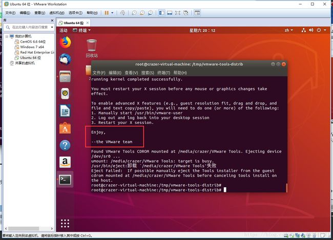Open the 选项卡(T) menu in VMware
The width and height of the screenshot is (333, 240).
(x=75, y=13)
